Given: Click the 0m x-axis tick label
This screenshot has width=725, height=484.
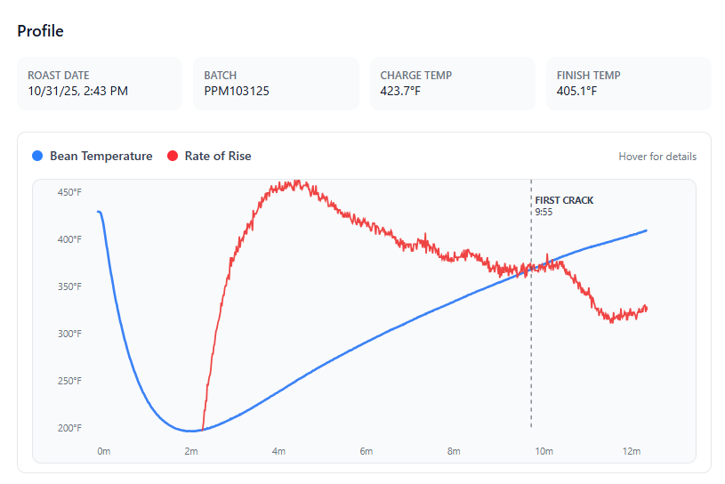Looking at the screenshot, I should [x=104, y=452].
